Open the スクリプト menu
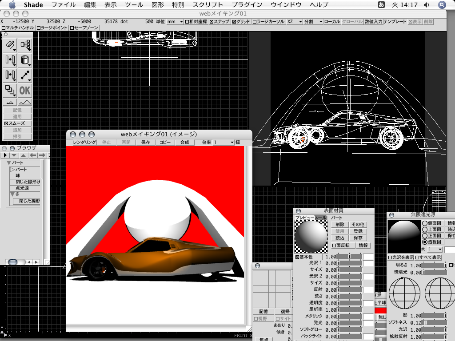The image size is (455, 341). coord(208,5)
